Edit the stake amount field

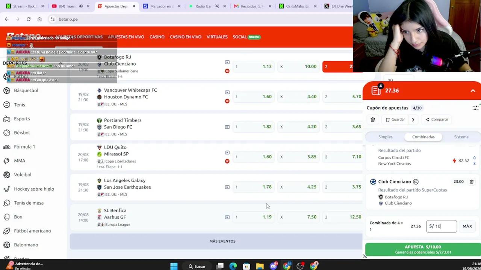pyautogui.click(x=441, y=226)
